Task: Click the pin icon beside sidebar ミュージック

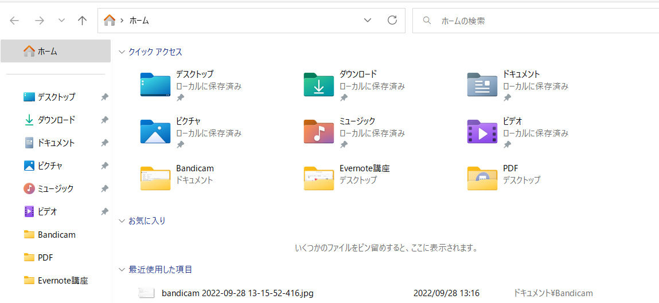Action: [x=104, y=189]
